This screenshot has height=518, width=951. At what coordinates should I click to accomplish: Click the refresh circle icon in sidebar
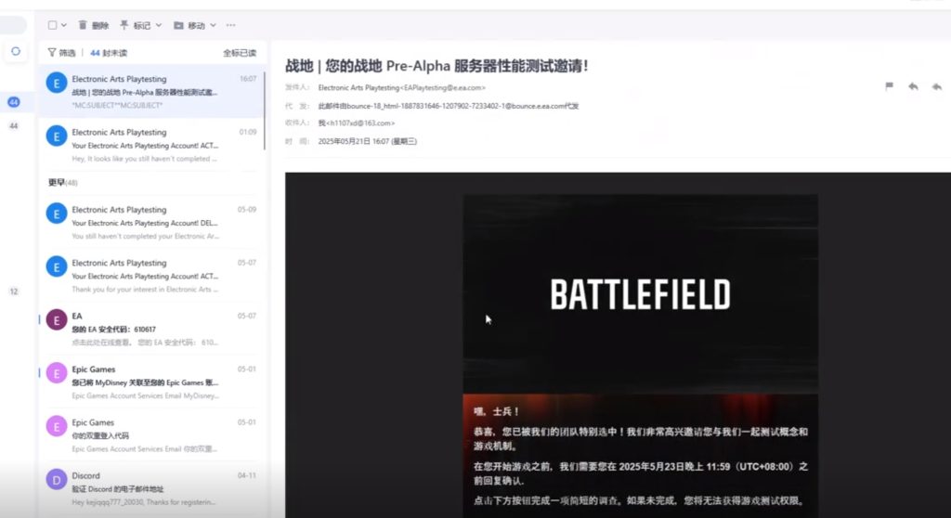[16, 52]
